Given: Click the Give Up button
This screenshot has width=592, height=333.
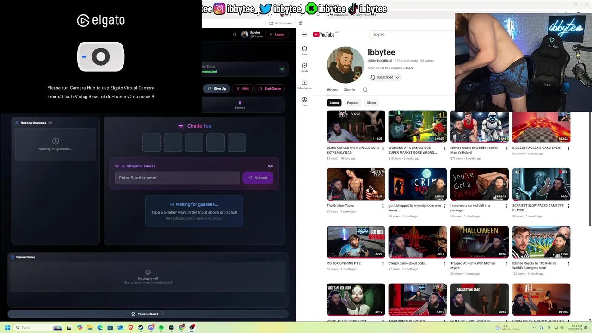Looking at the screenshot, I should [x=217, y=88].
